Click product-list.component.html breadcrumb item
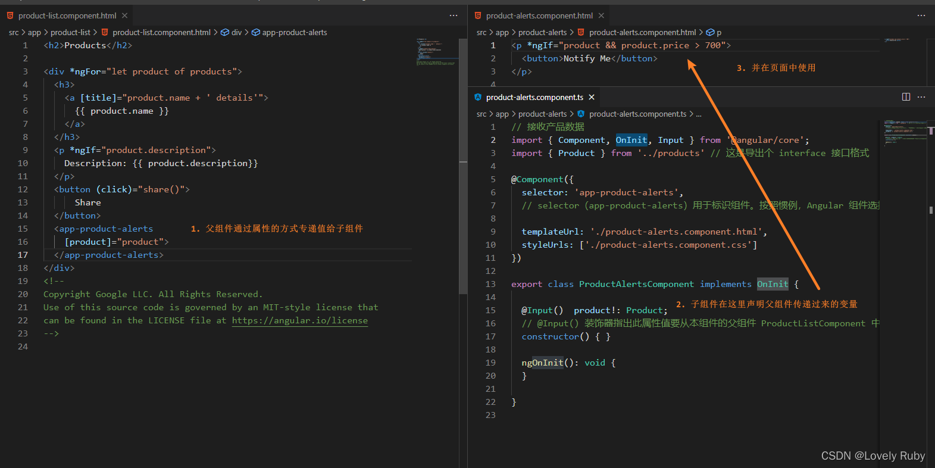Screen dimensions: 935x468 [x=161, y=32]
